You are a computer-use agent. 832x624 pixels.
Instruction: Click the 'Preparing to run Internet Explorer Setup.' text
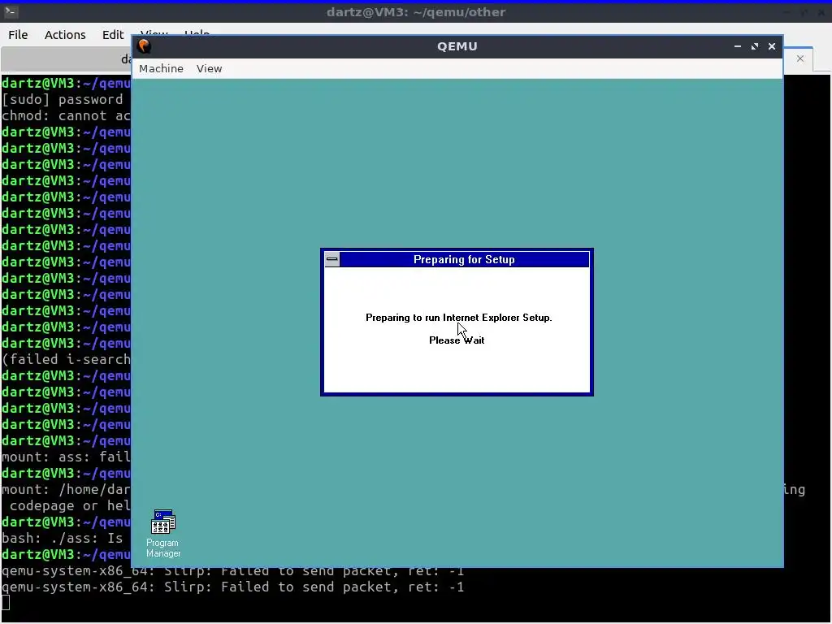coord(459,318)
